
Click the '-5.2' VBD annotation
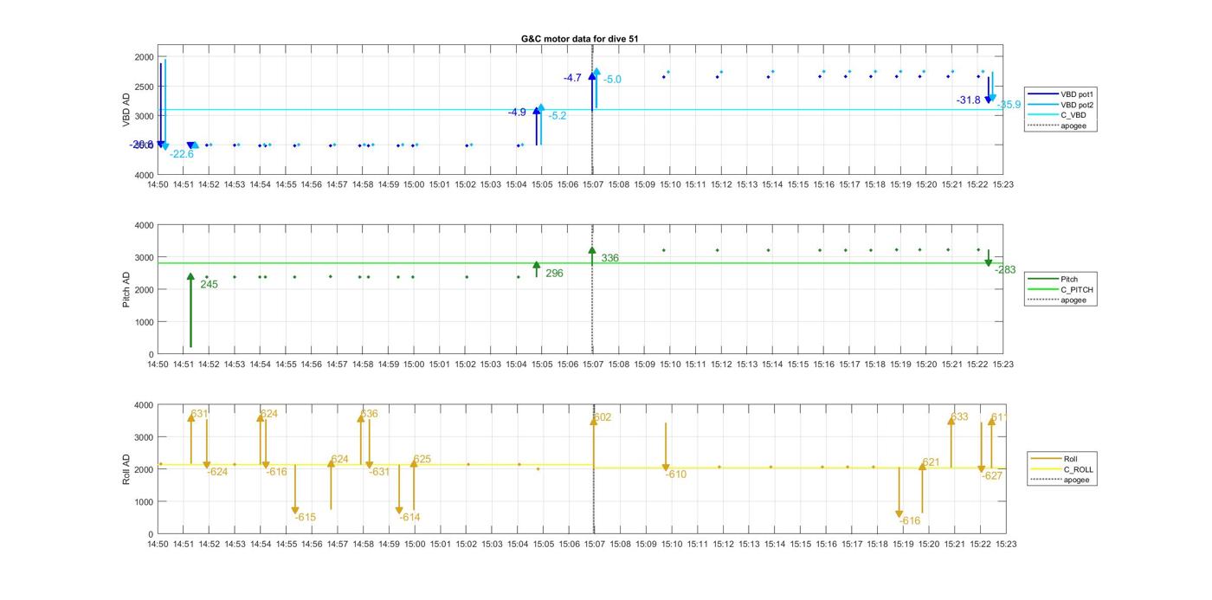coord(558,116)
